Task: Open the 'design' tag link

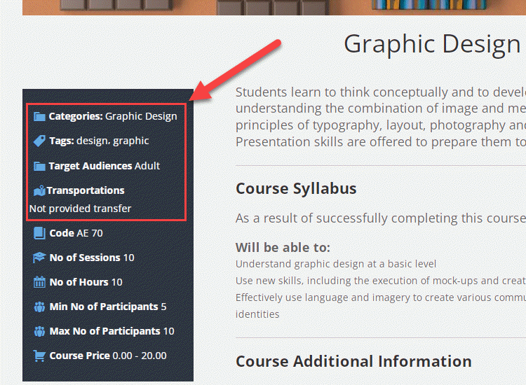Action: [92, 141]
